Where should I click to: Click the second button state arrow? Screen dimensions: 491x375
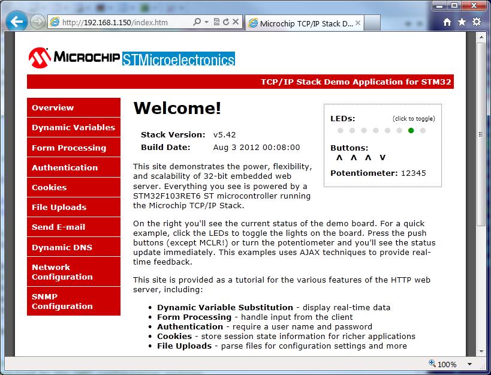354,157
